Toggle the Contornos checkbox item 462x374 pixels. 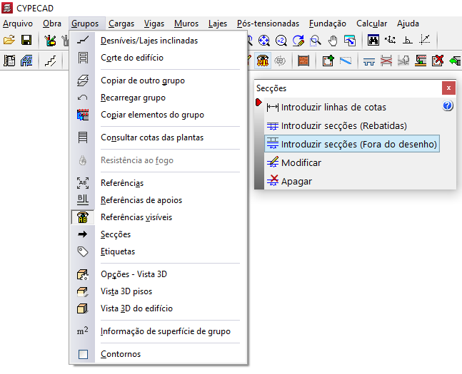121,354
